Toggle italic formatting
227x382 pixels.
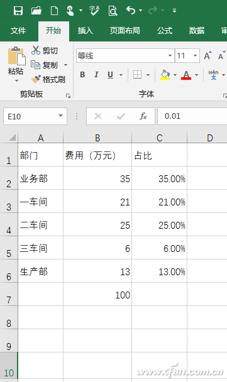click(x=97, y=75)
